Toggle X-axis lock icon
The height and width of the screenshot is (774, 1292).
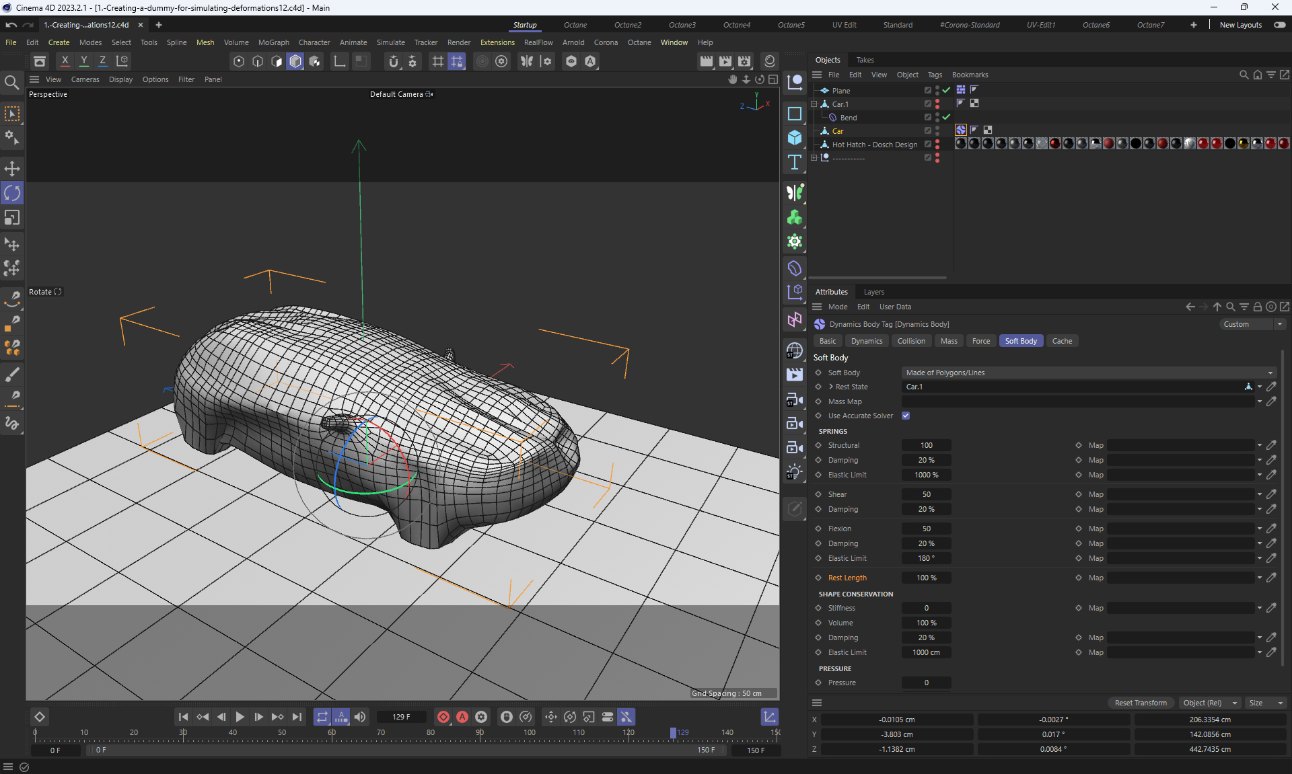click(65, 61)
